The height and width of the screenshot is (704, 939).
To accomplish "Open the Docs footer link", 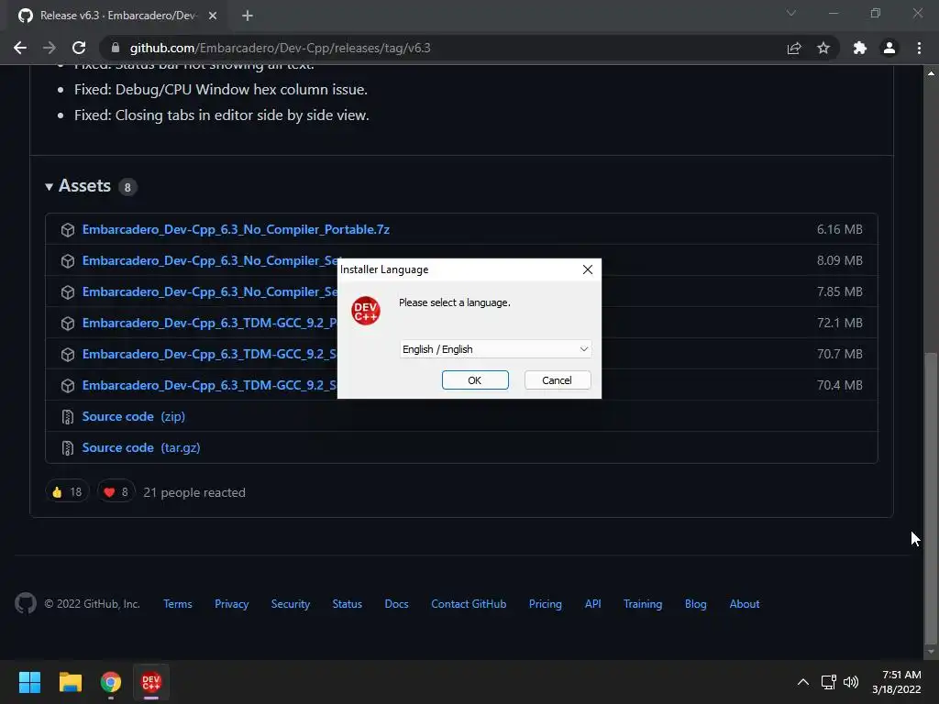I will tap(396, 604).
